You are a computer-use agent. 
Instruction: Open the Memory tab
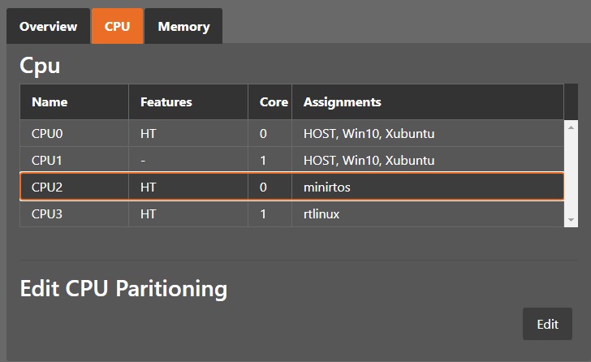tap(183, 27)
